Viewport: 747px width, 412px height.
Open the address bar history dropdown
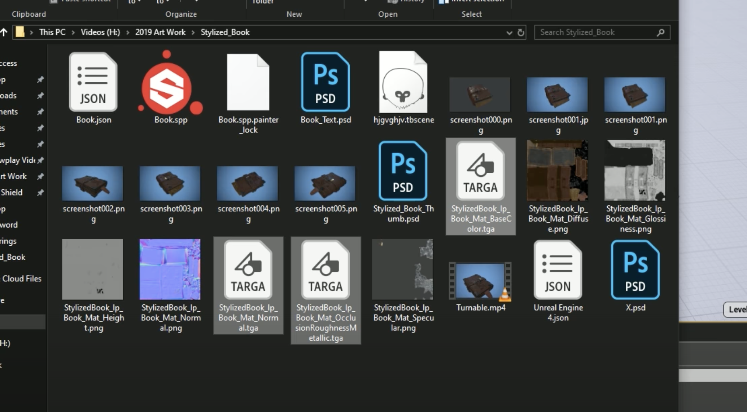(x=509, y=33)
